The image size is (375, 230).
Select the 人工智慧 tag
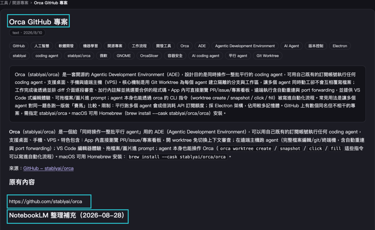pos(42,46)
